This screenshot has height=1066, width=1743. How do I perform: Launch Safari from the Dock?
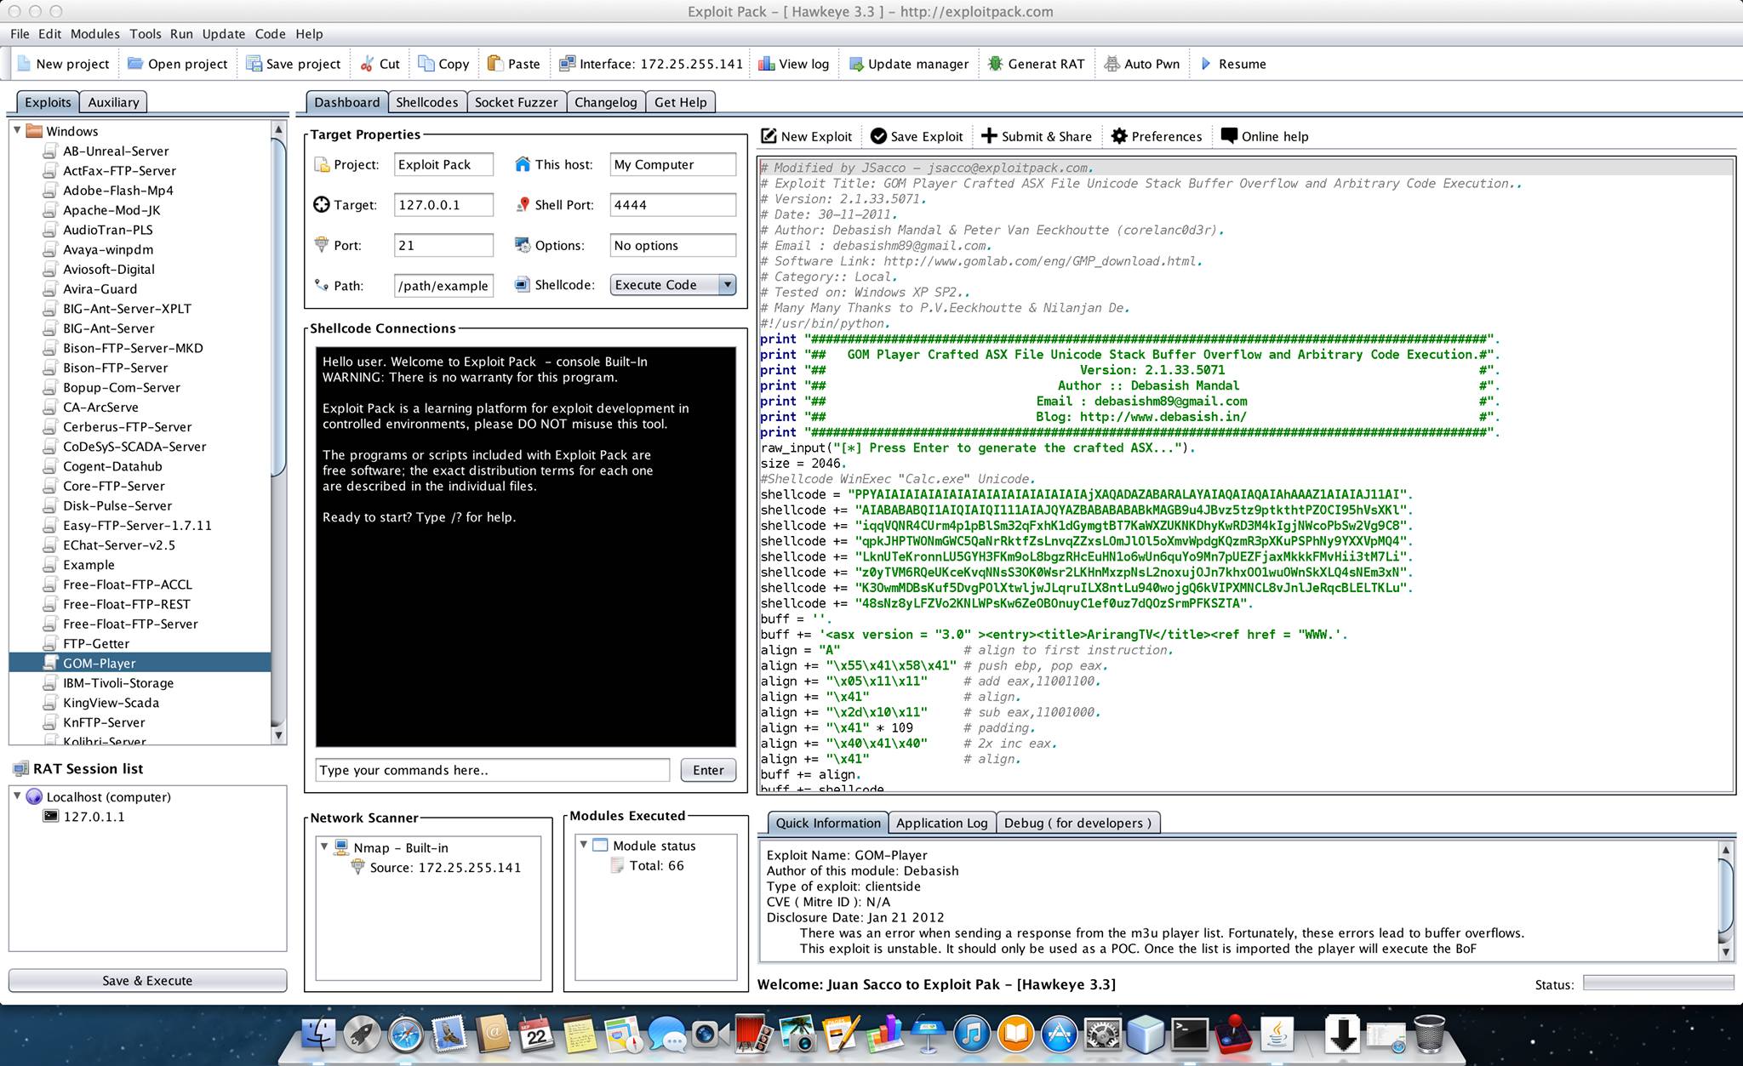[406, 1035]
